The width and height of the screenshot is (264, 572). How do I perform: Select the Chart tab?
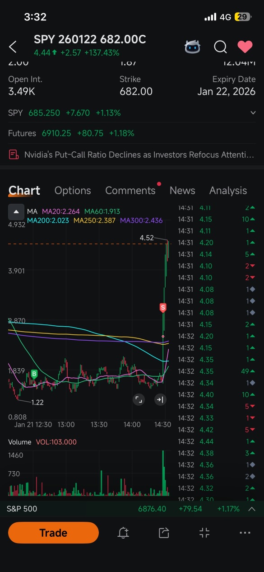24,191
